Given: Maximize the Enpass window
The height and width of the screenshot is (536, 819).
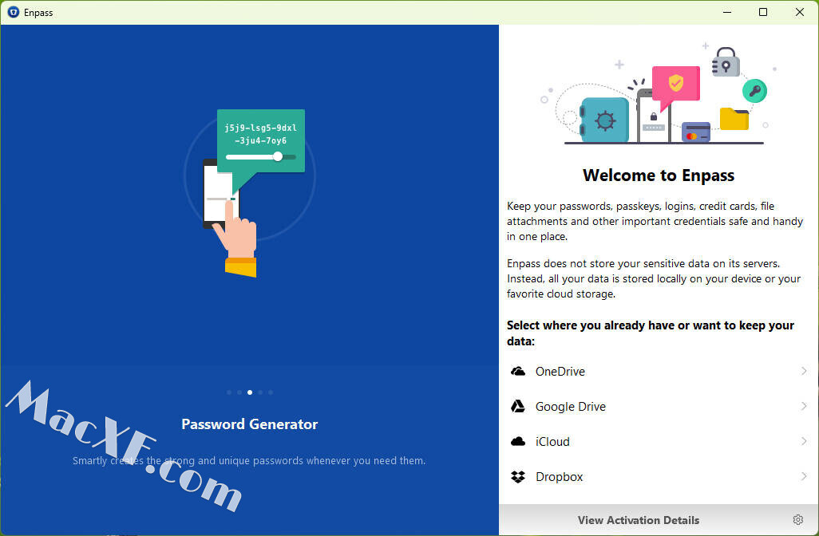Looking at the screenshot, I should [x=763, y=12].
